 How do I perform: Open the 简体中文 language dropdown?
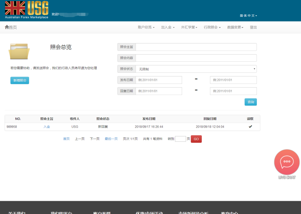pyautogui.click(x=248, y=16)
